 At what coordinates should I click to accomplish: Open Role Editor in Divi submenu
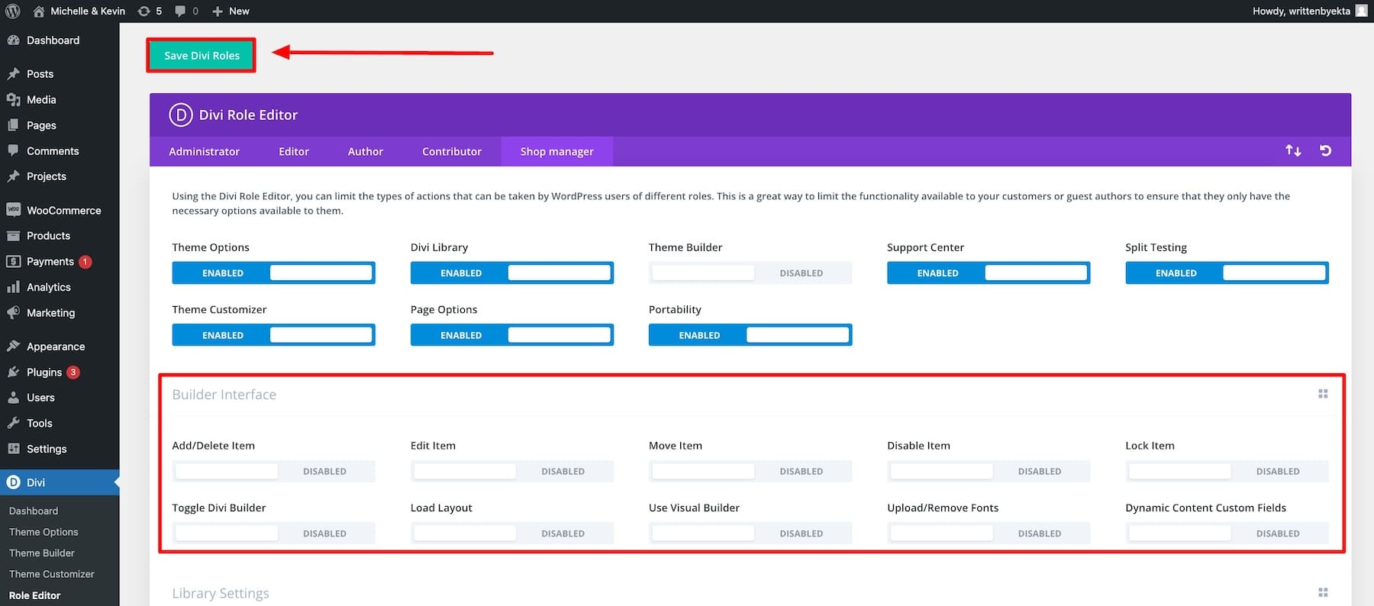[x=35, y=595]
